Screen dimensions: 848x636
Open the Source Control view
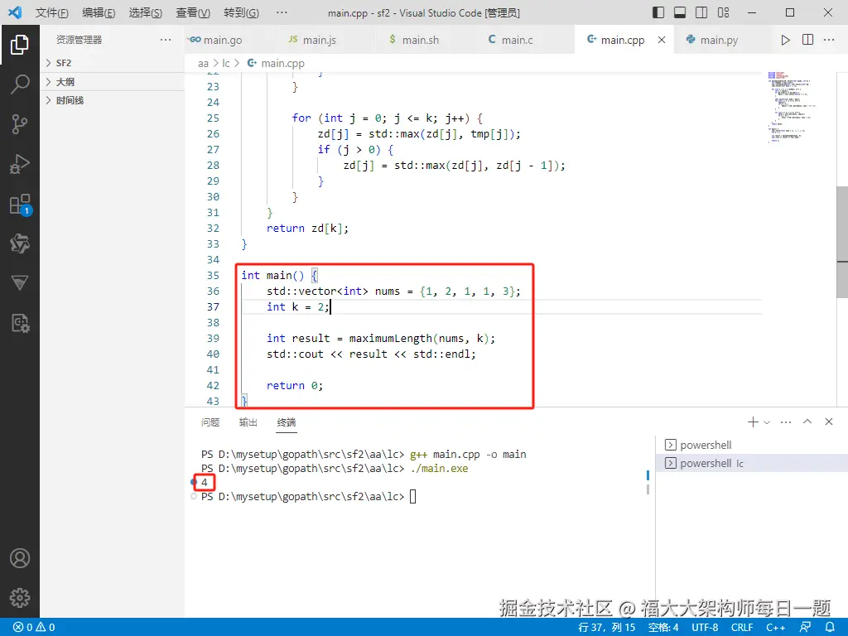pos(20,124)
